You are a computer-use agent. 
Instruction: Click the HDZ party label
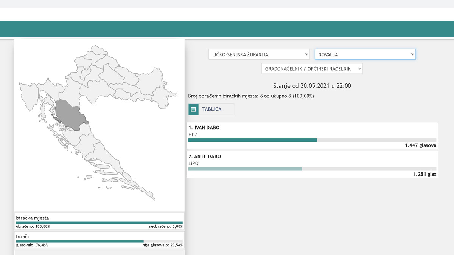coord(193,134)
